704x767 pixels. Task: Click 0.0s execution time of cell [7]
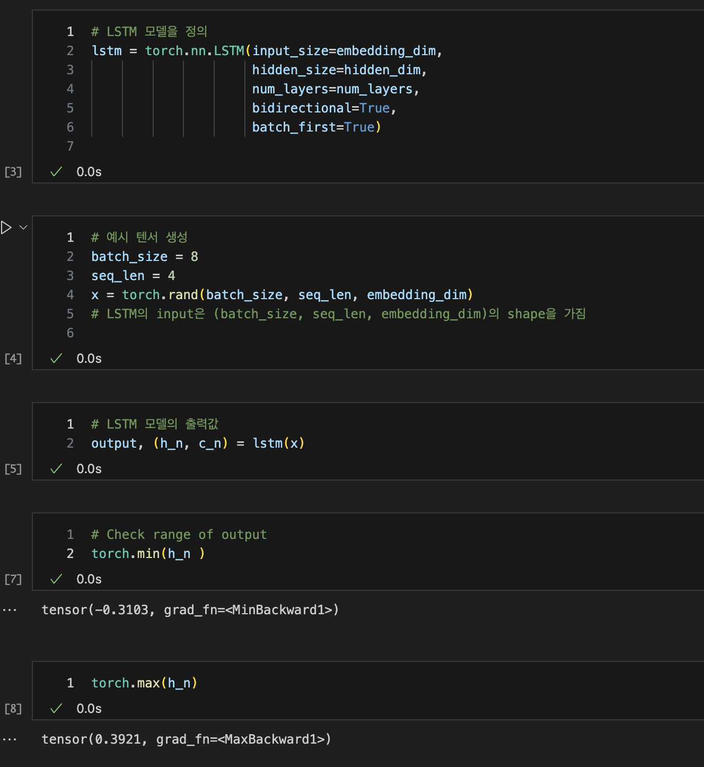(89, 579)
